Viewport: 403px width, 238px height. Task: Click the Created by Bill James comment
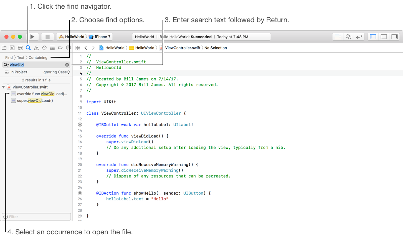132,79
